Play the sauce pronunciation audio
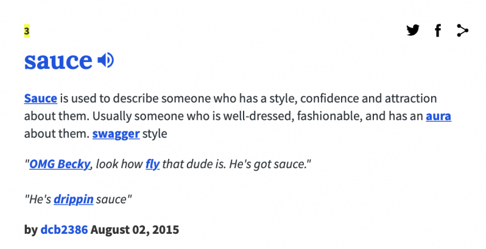This screenshot has width=486, height=249. click(x=106, y=60)
